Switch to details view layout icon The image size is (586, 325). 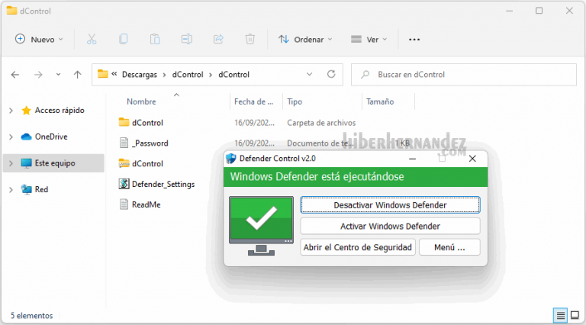(561, 315)
